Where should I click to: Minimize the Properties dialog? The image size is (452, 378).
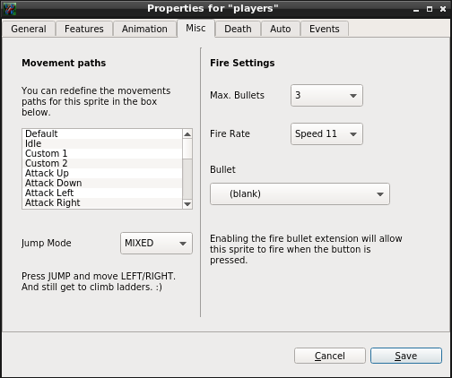coord(416,9)
